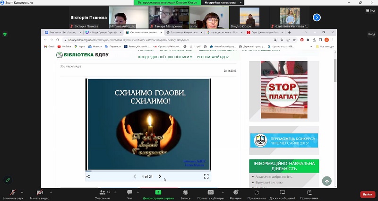Open Перевести bookmark

click(x=113, y=46)
